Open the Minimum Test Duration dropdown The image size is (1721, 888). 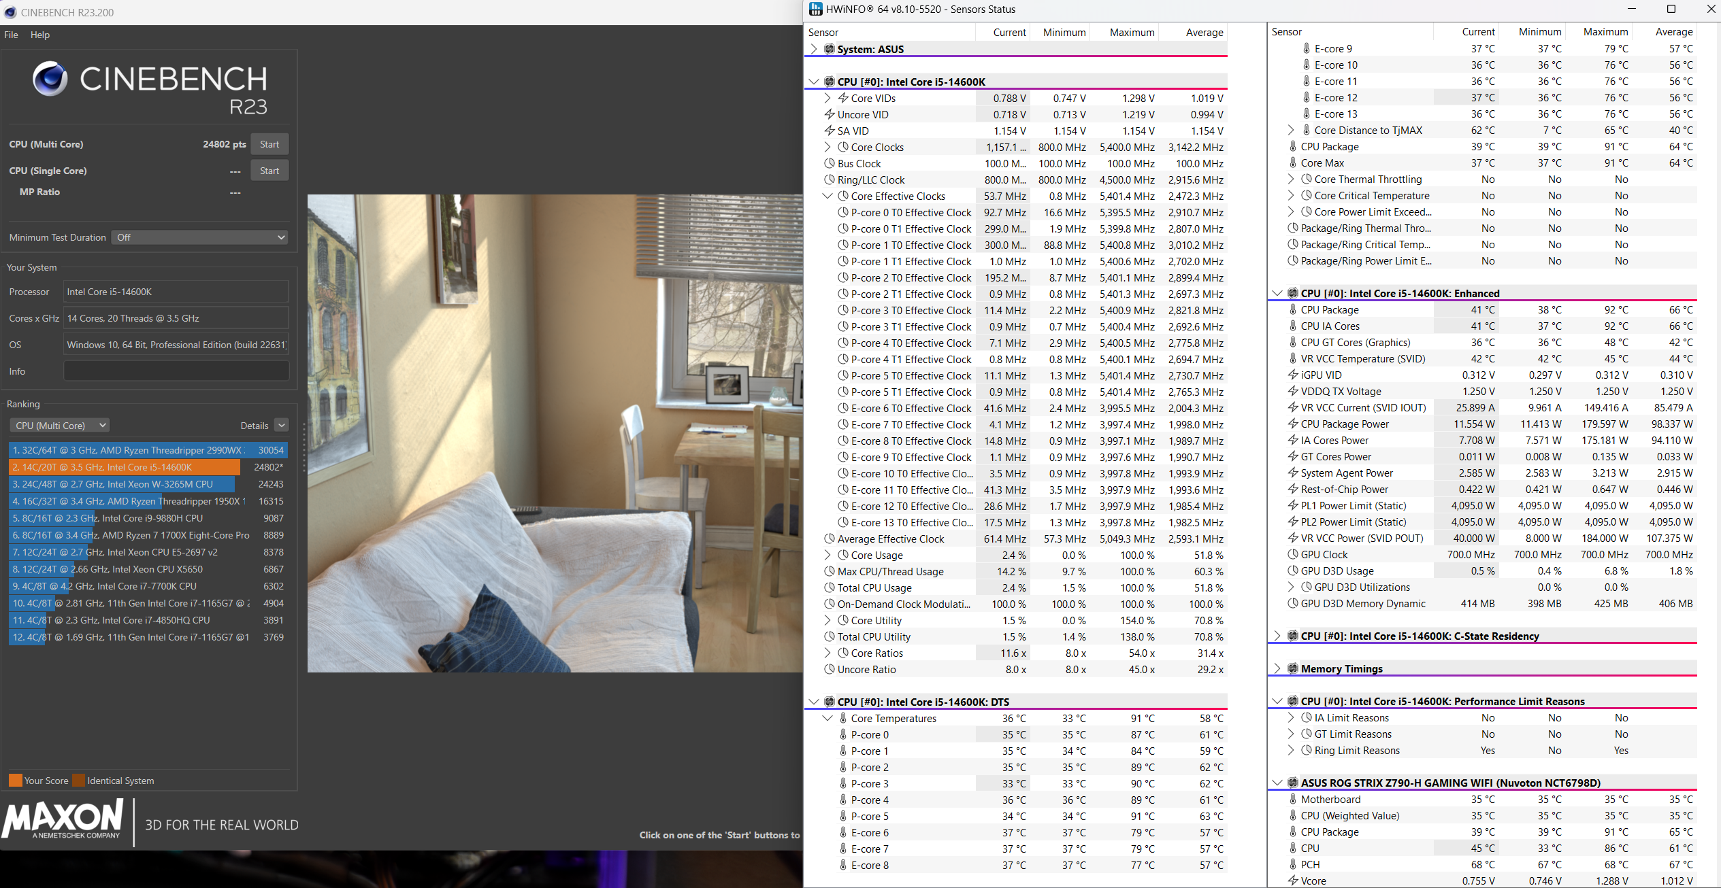coord(200,237)
